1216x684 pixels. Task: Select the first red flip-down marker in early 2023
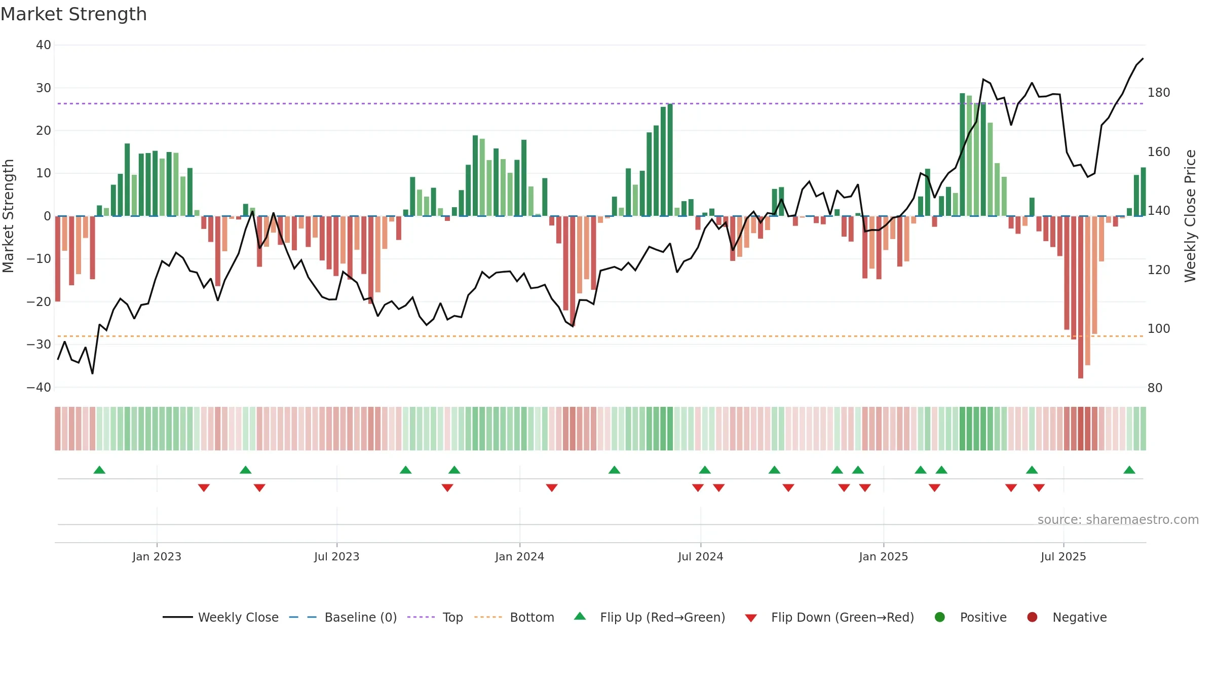(204, 488)
